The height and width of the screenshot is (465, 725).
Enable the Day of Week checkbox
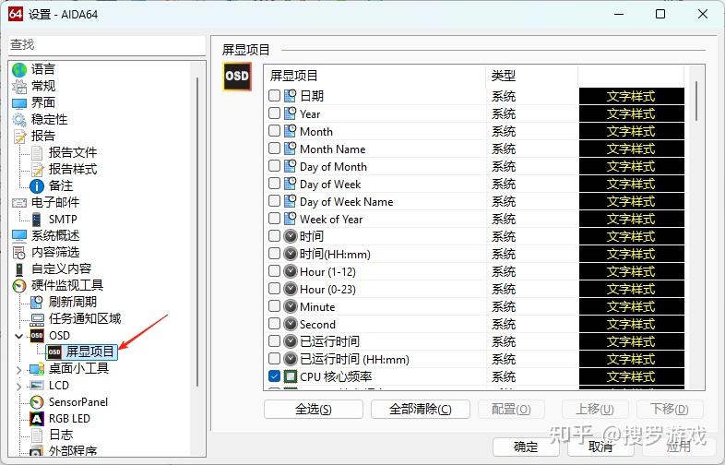click(x=274, y=184)
